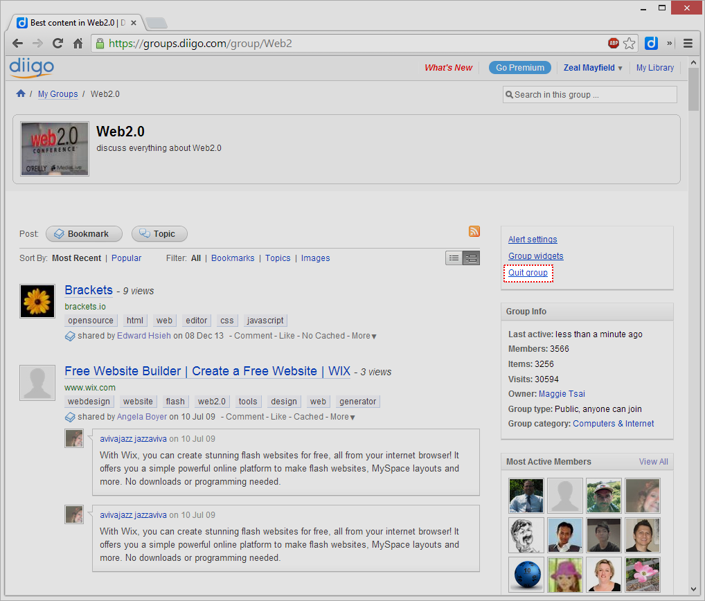Viewport: 705px width, 601px height.
Task: Click the Diigo logo
Action: tap(31, 67)
